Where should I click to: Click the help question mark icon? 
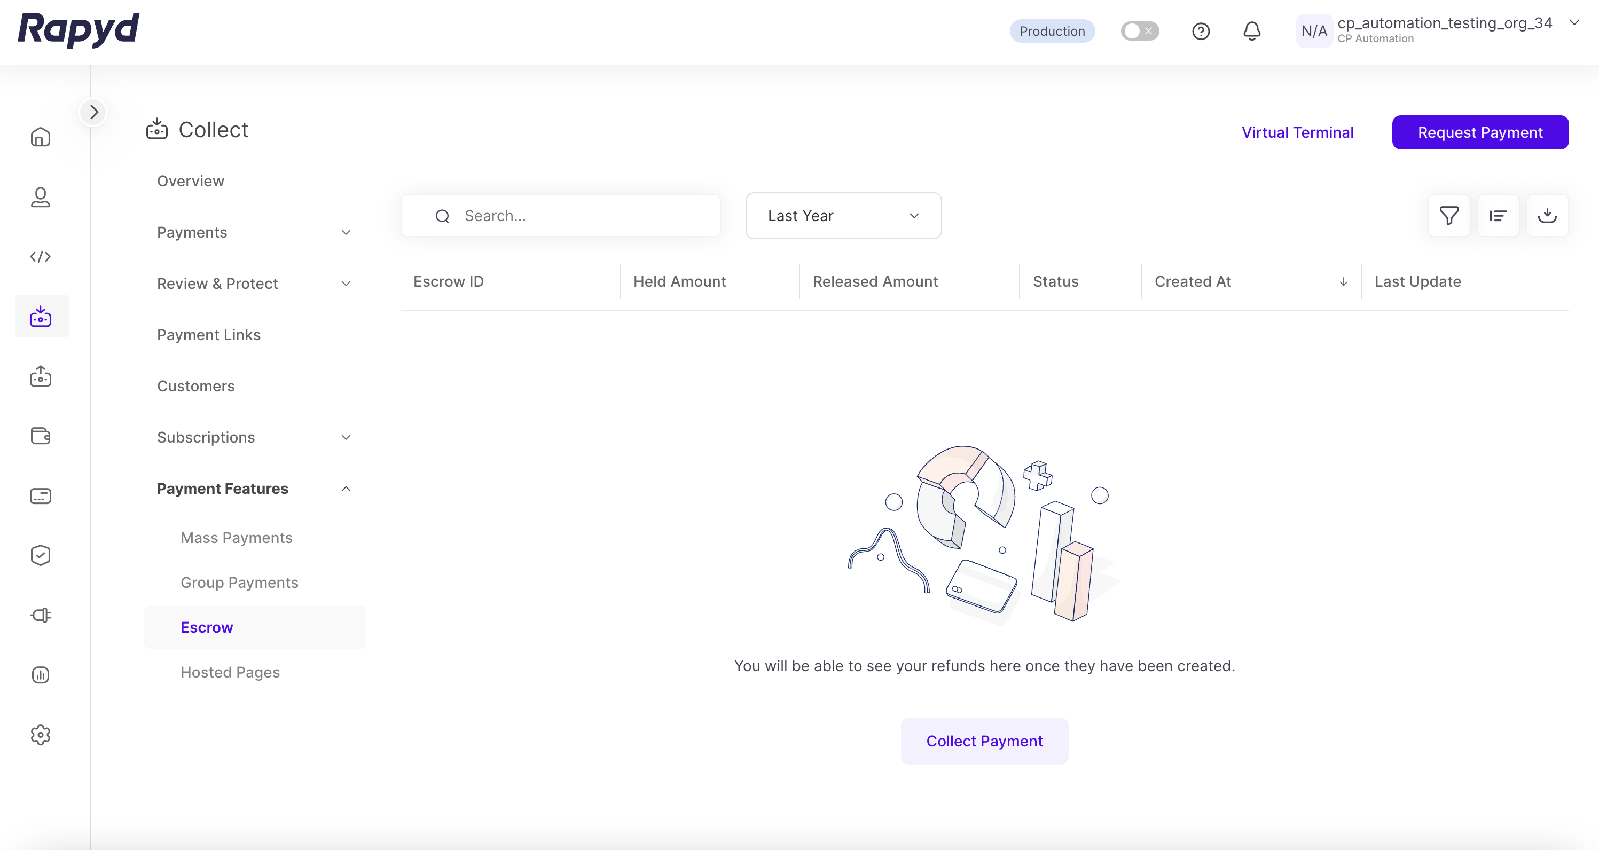pyautogui.click(x=1201, y=31)
